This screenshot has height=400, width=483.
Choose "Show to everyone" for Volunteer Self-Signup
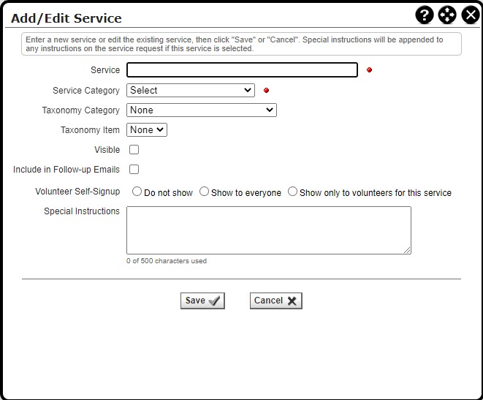click(x=205, y=192)
